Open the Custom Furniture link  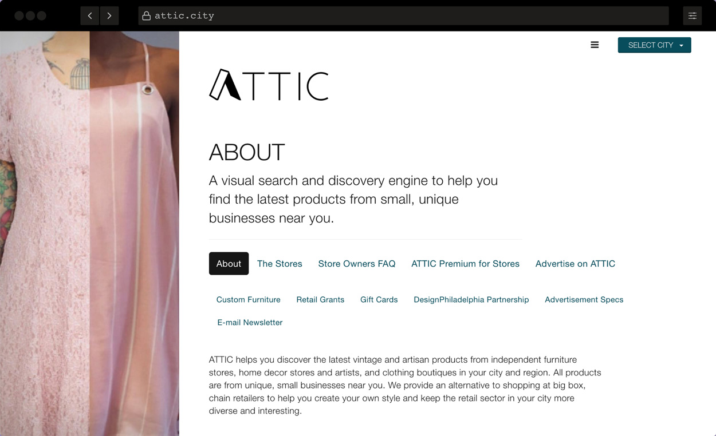248,299
